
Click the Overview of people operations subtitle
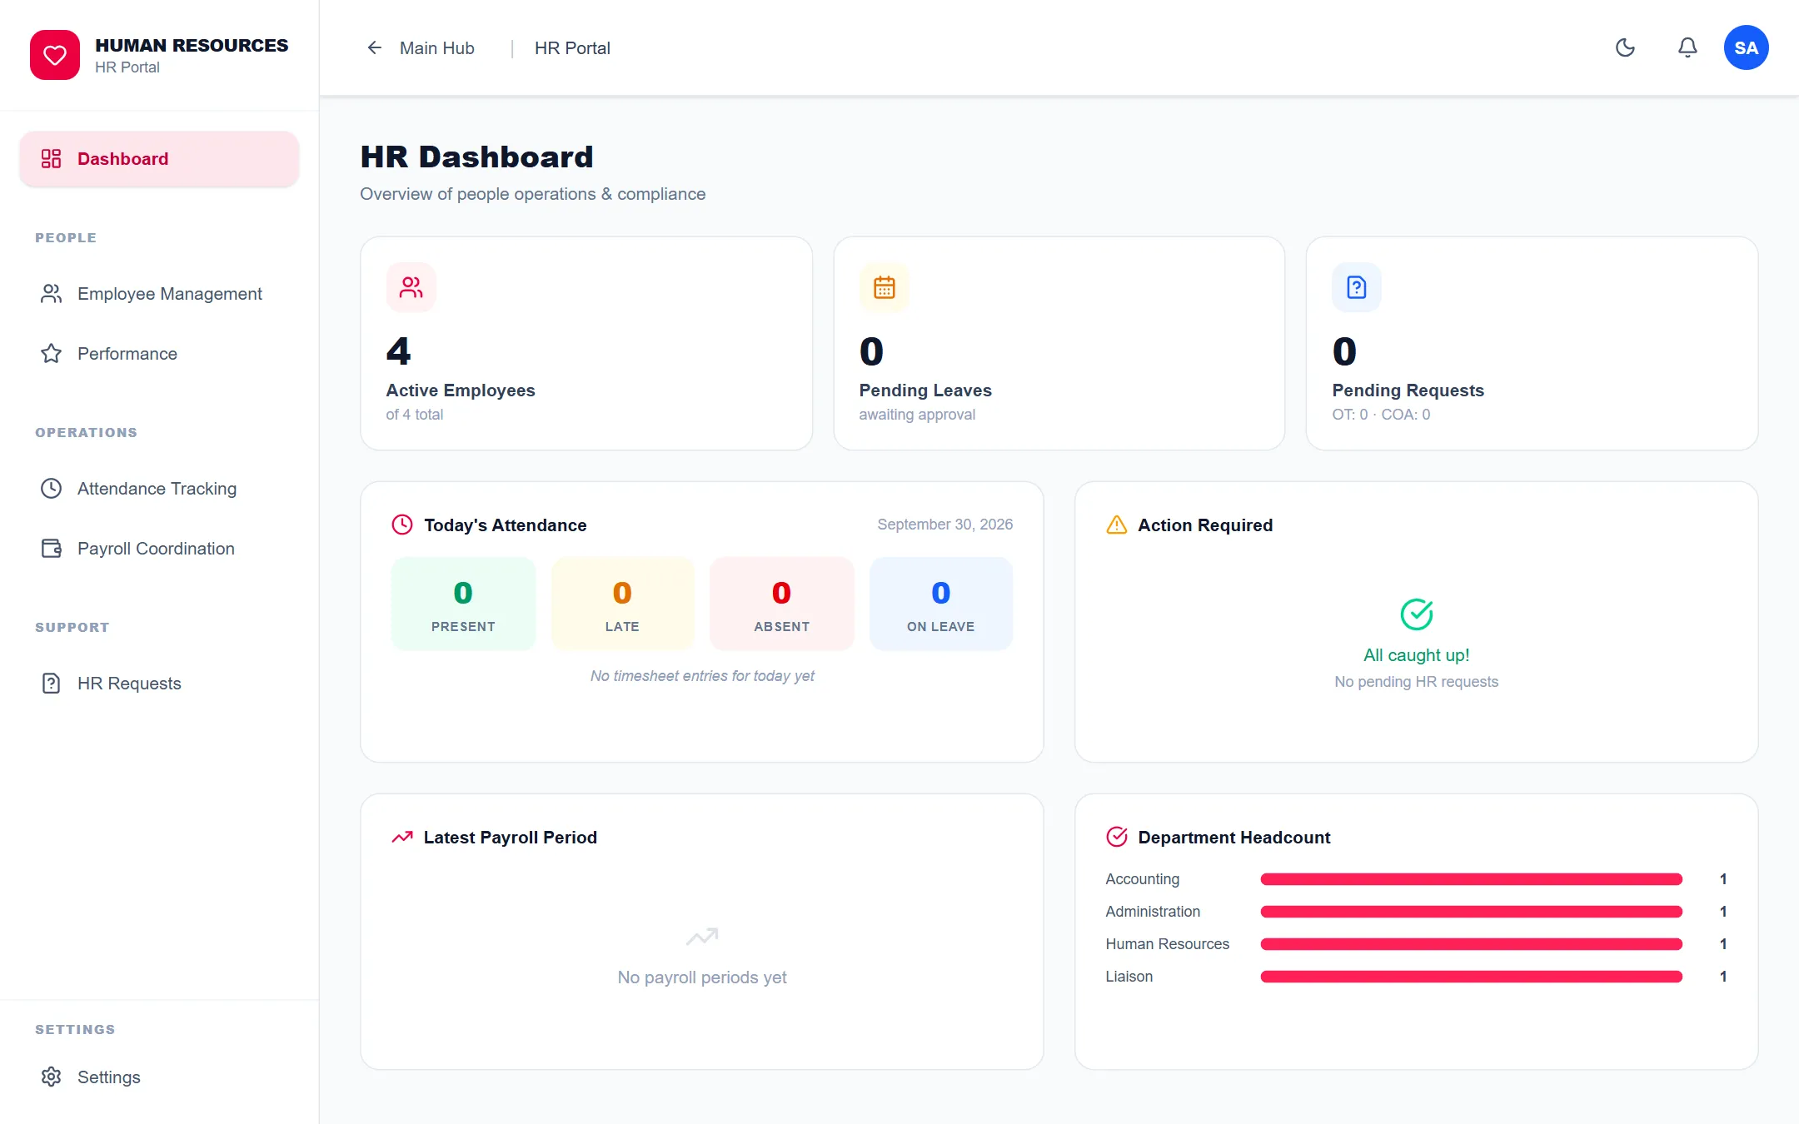tap(532, 194)
